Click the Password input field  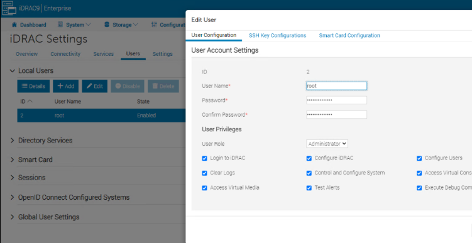(x=336, y=100)
